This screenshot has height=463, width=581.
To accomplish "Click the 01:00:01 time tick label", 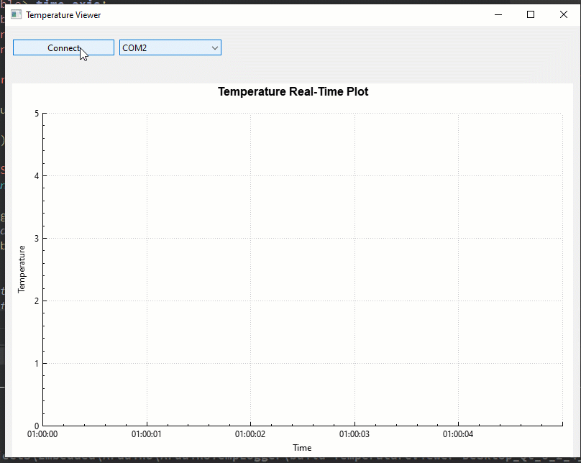I will 147,434.
